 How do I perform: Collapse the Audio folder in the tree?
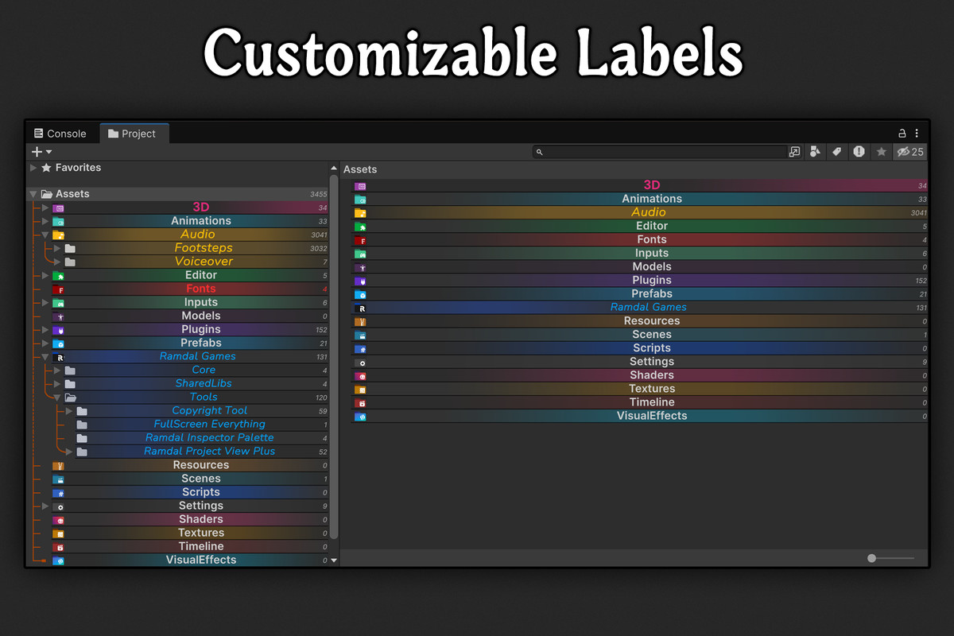45,235
